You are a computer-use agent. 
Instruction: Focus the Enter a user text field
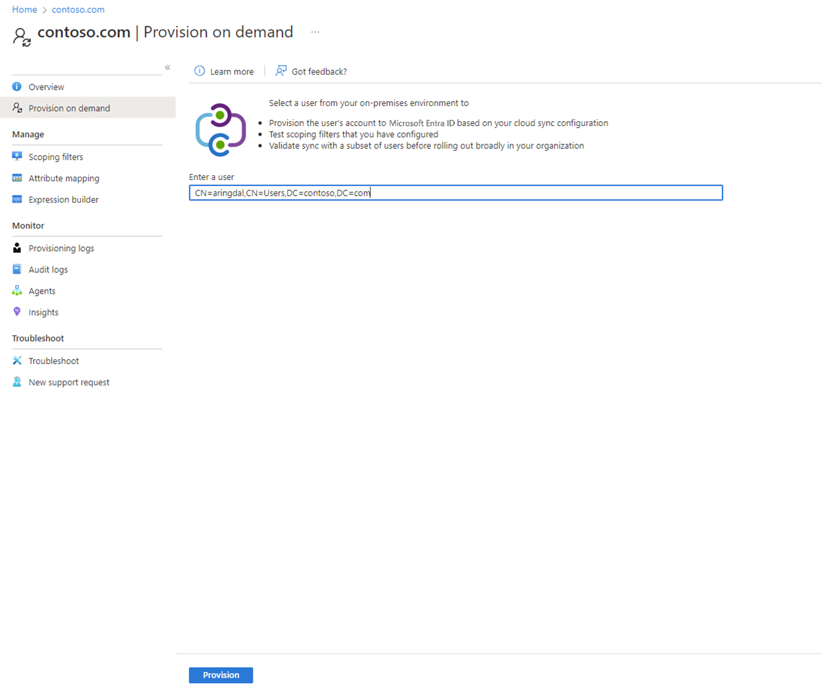[x=456, y=193]
